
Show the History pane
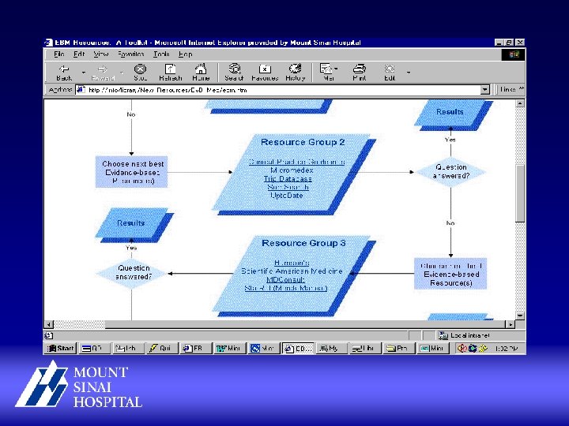click(x=295, y=73)
